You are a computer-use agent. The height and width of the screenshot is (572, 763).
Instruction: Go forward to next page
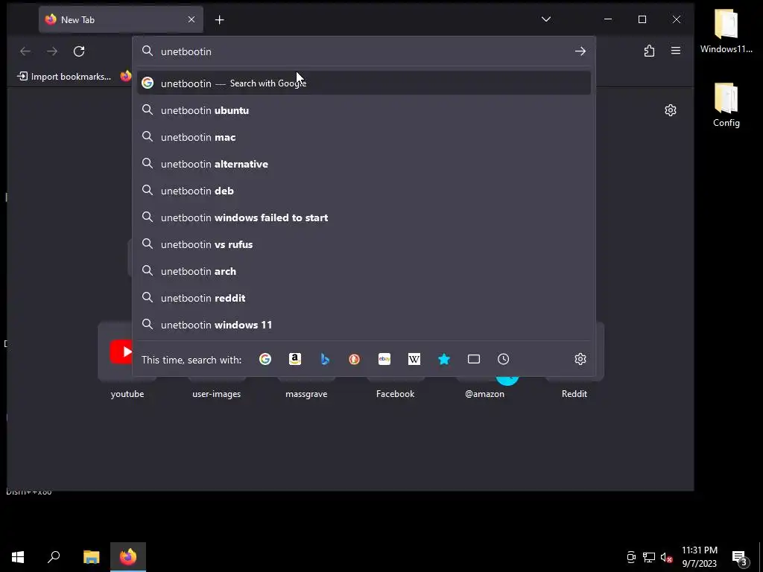pyautogui.click(x=52, y=51)
